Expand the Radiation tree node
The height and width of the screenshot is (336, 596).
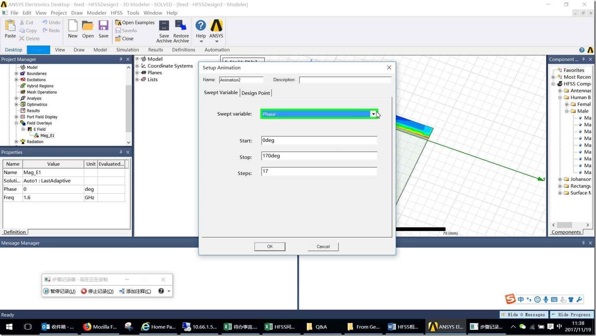16,142
